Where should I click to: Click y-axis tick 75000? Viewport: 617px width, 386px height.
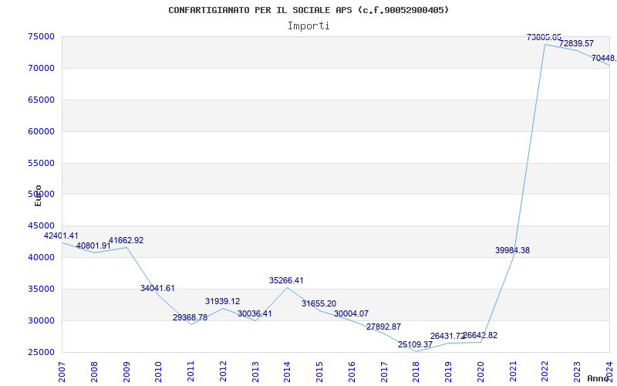42,36
